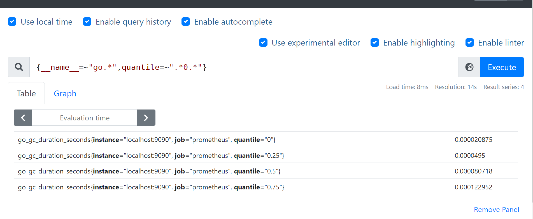Select the quantile="0.25" series row
Screen dimensions: 533x219
tap(151, 156)
